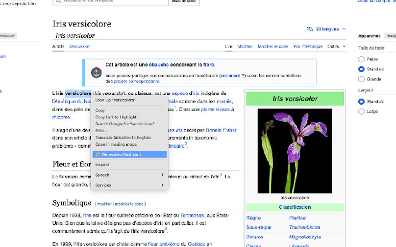Screen dimensions: 396x247
Task: Choose Generate a flashcard menu entry
Action: pos(130,154)
